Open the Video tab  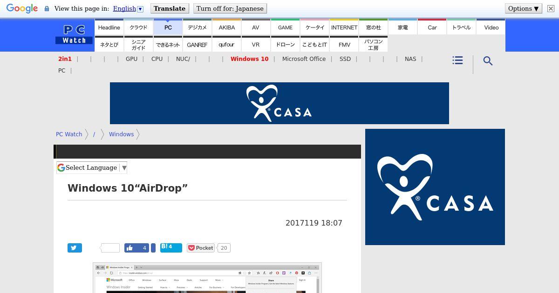click(491, 27)
